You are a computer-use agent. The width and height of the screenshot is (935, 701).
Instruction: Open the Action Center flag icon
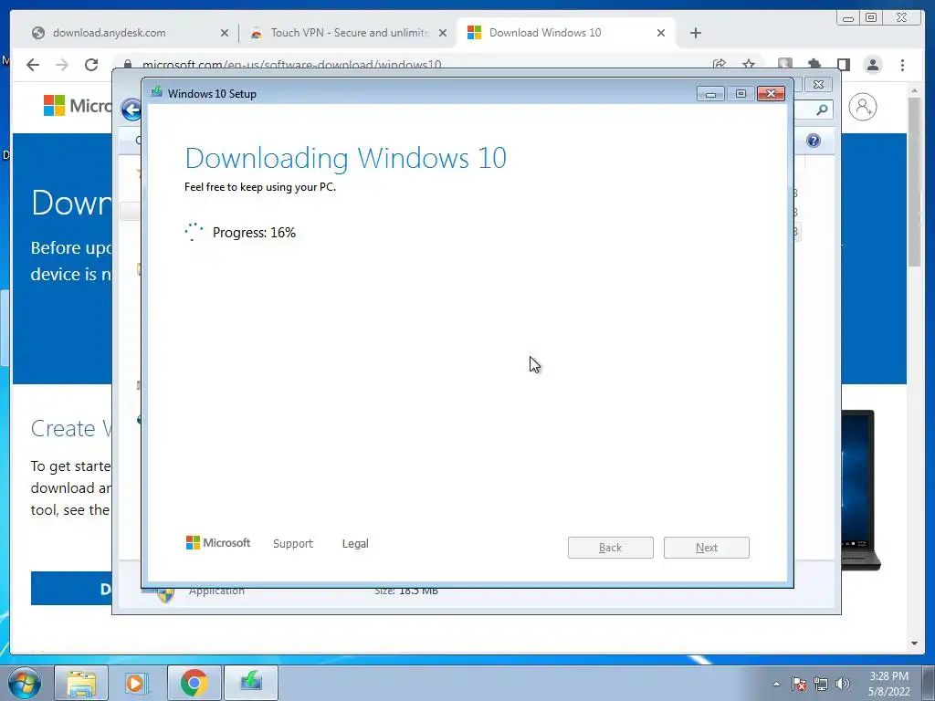click(799, 684)
